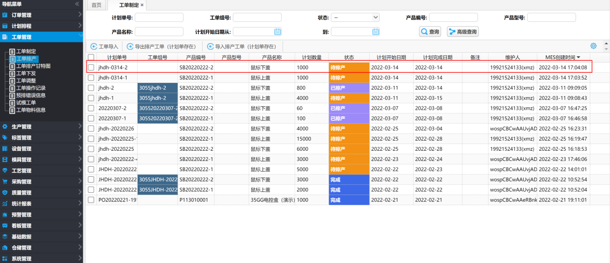Check the row jhdh-0314-2 checkbox
This screenshot has width=610, height=263.
point(91,67)
